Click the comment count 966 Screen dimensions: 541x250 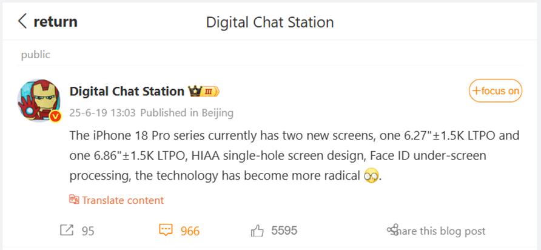(x=190, y=231)
